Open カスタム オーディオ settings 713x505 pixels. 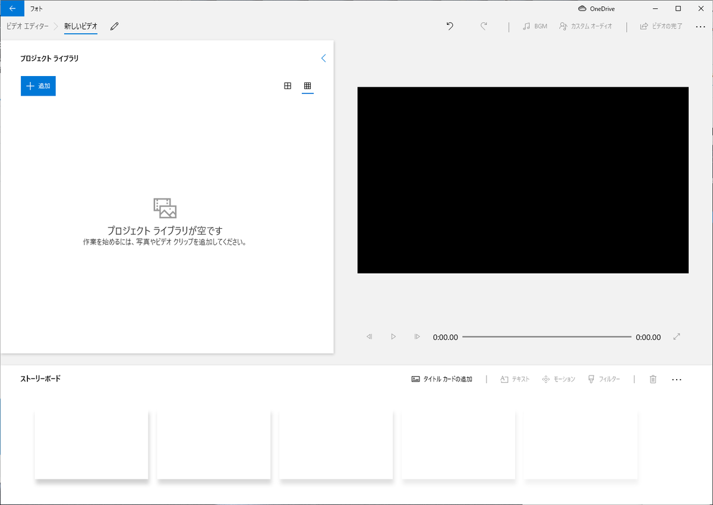pos(585,26)
